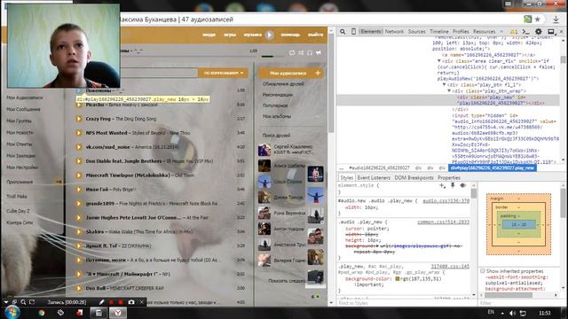Open the Properties sidebar tab
Screen dimensions: 568x319
click(449, 178)
